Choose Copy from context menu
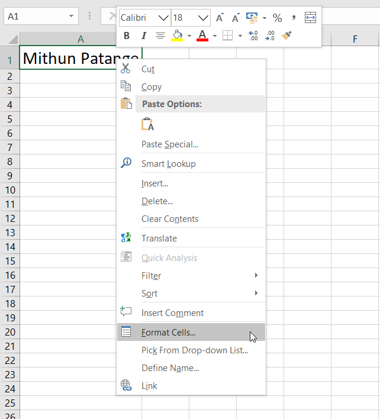The width and height of the screenshot is (380, 419). coord(191,86)
